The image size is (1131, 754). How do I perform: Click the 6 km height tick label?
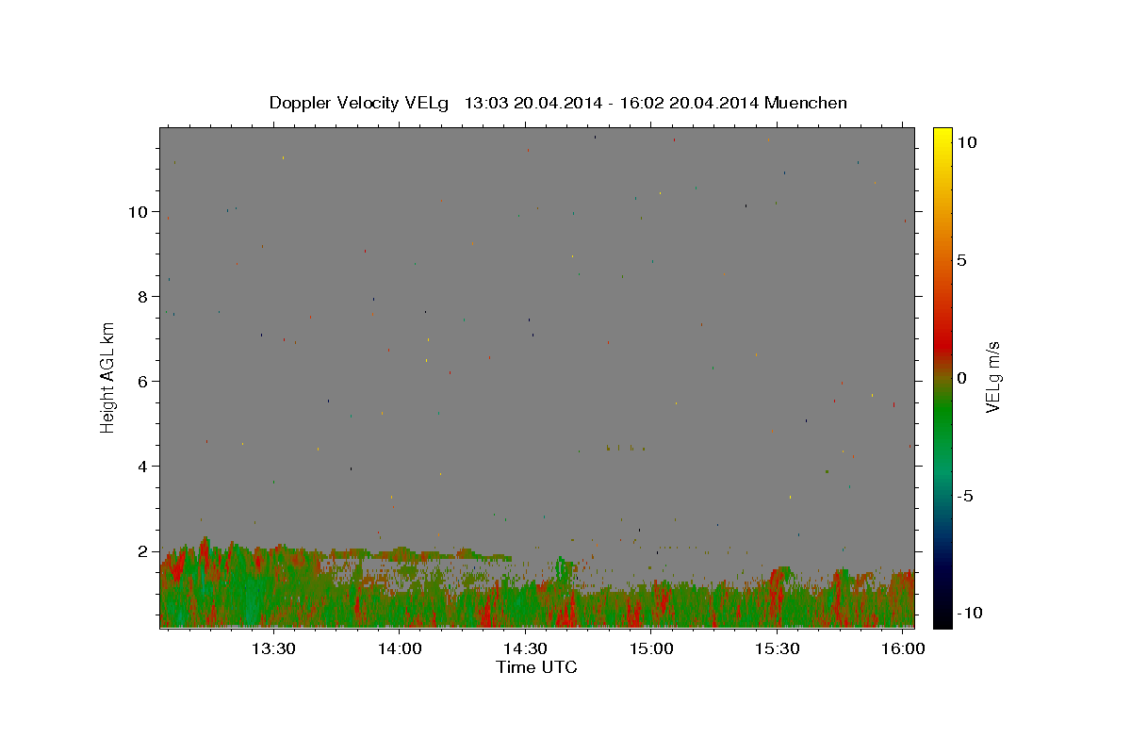coord(142,382)
